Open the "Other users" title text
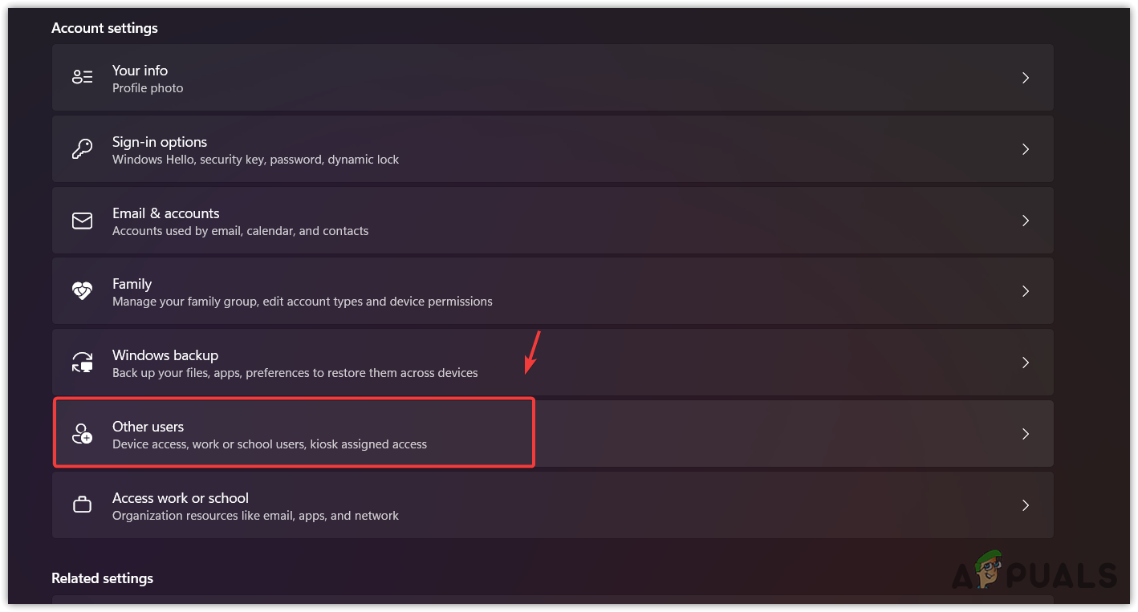The width and height of the screenshot is (1138, 612). click(x=148, y=427)
